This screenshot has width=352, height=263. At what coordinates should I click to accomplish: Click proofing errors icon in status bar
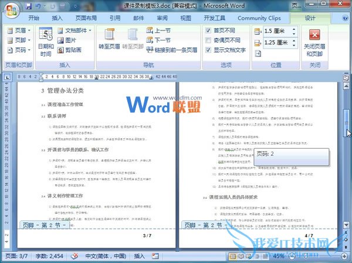(x=75, y=256)
